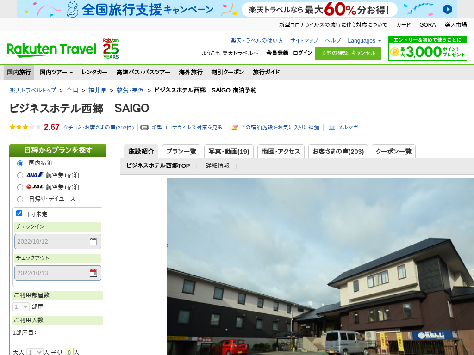Click the star rating icons

[25, 127]
